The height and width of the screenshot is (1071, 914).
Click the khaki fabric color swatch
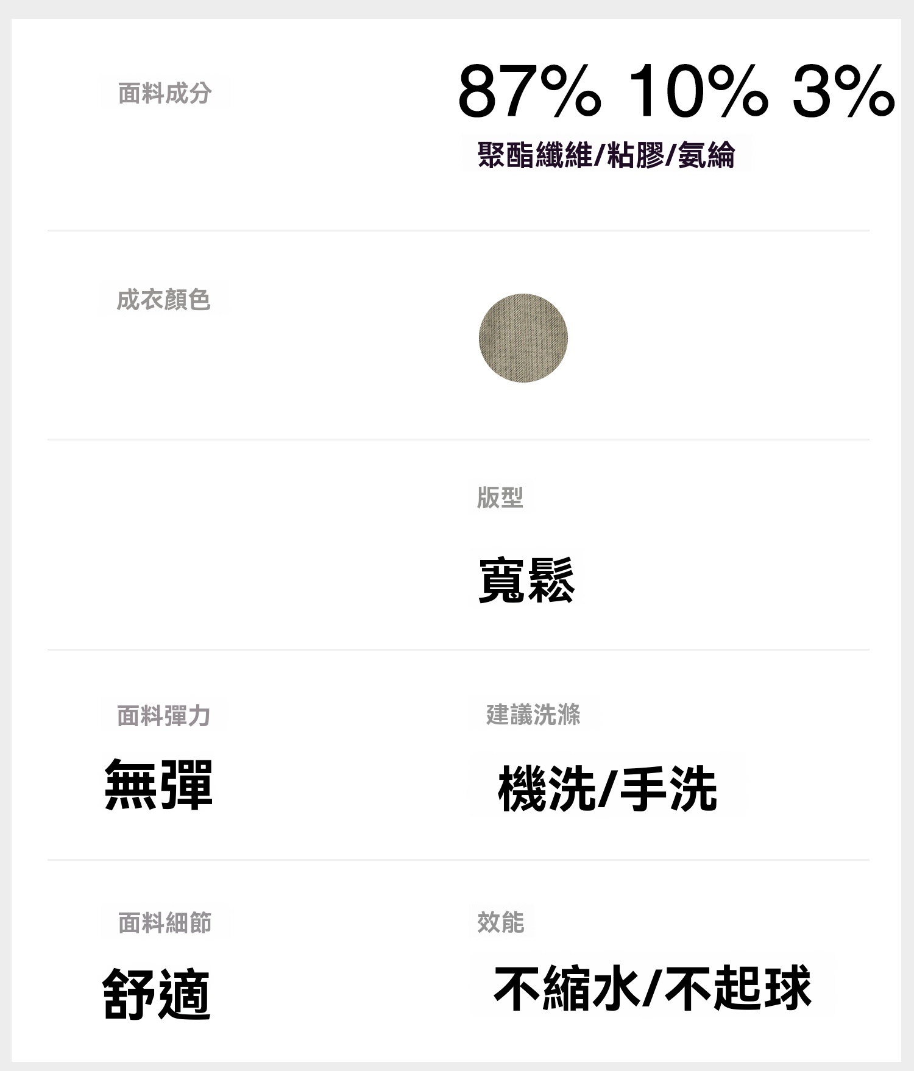pos(523,338)
